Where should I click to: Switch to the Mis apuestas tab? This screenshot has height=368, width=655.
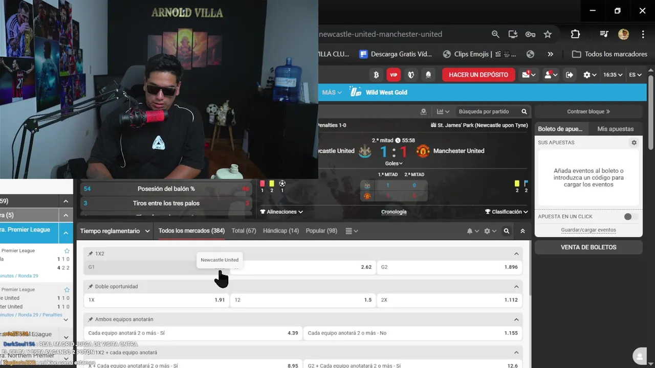pyautogui.click(x=616, y=129)
